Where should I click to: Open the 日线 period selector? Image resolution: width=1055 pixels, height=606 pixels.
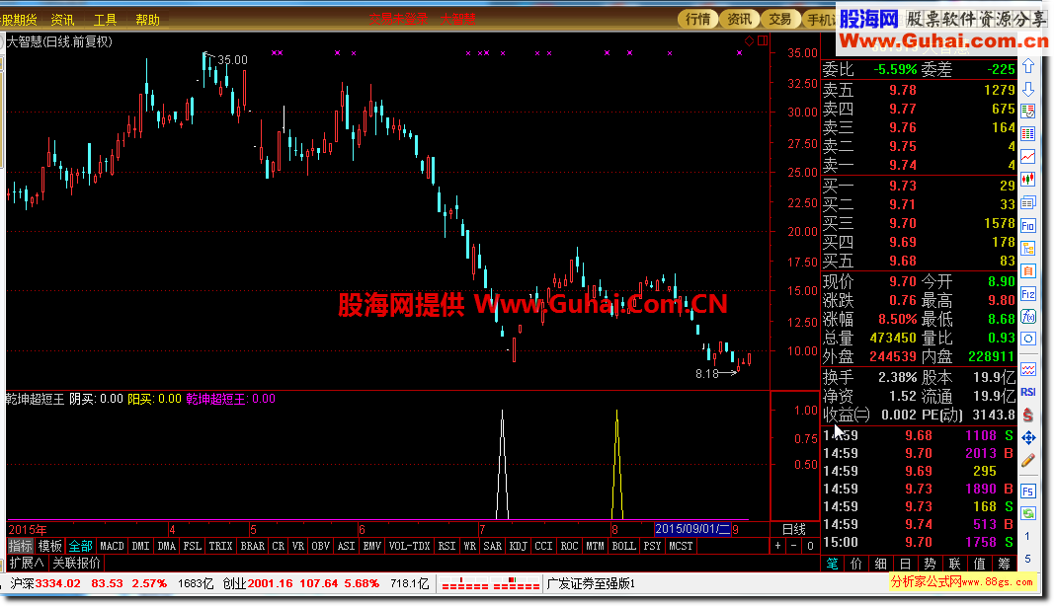(x=794, y=529)
